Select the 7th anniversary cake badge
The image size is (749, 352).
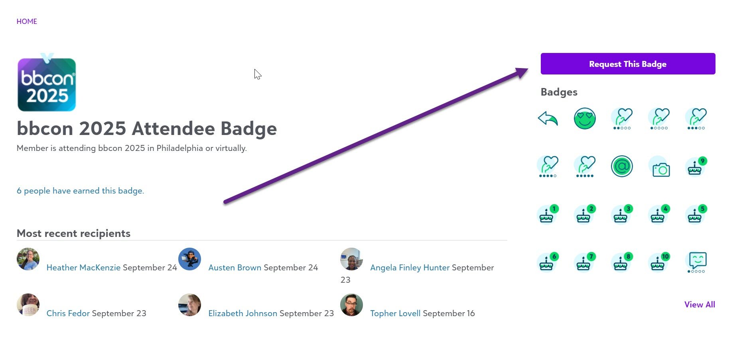point(584,262)
